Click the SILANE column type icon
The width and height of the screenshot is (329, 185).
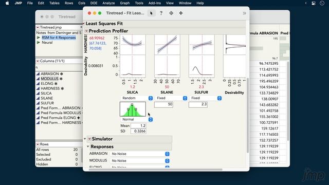coord(38,98)
